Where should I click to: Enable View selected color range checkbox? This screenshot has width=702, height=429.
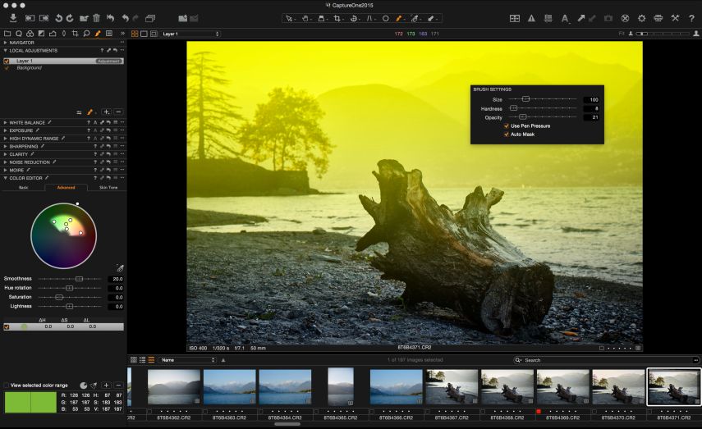7,386
